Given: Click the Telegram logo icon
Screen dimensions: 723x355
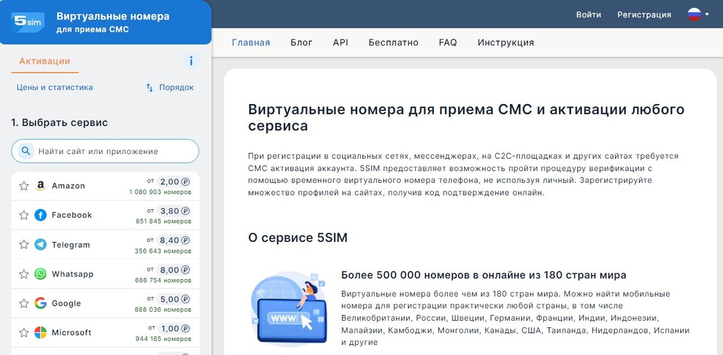Looking at the screenshot, I should point(40,244).
